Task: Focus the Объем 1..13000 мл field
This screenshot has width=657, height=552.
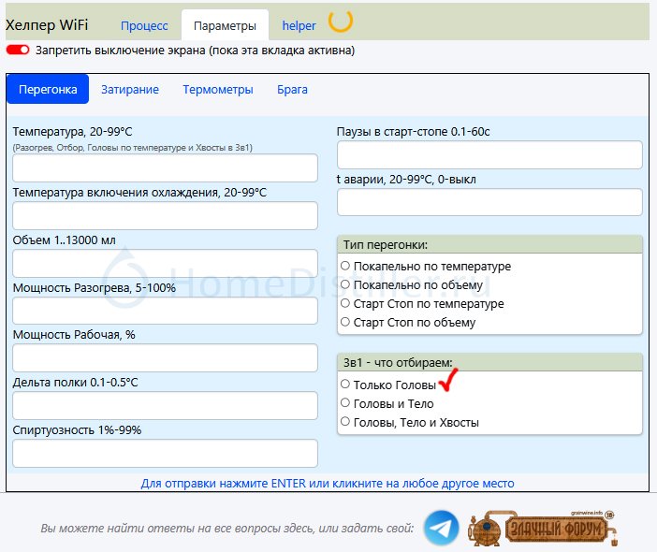Action: (x=165, y=264)
